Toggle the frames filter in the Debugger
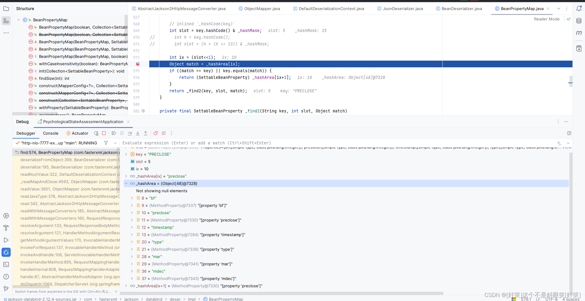This screenshot has width=585, height=301. pos(106,143)
